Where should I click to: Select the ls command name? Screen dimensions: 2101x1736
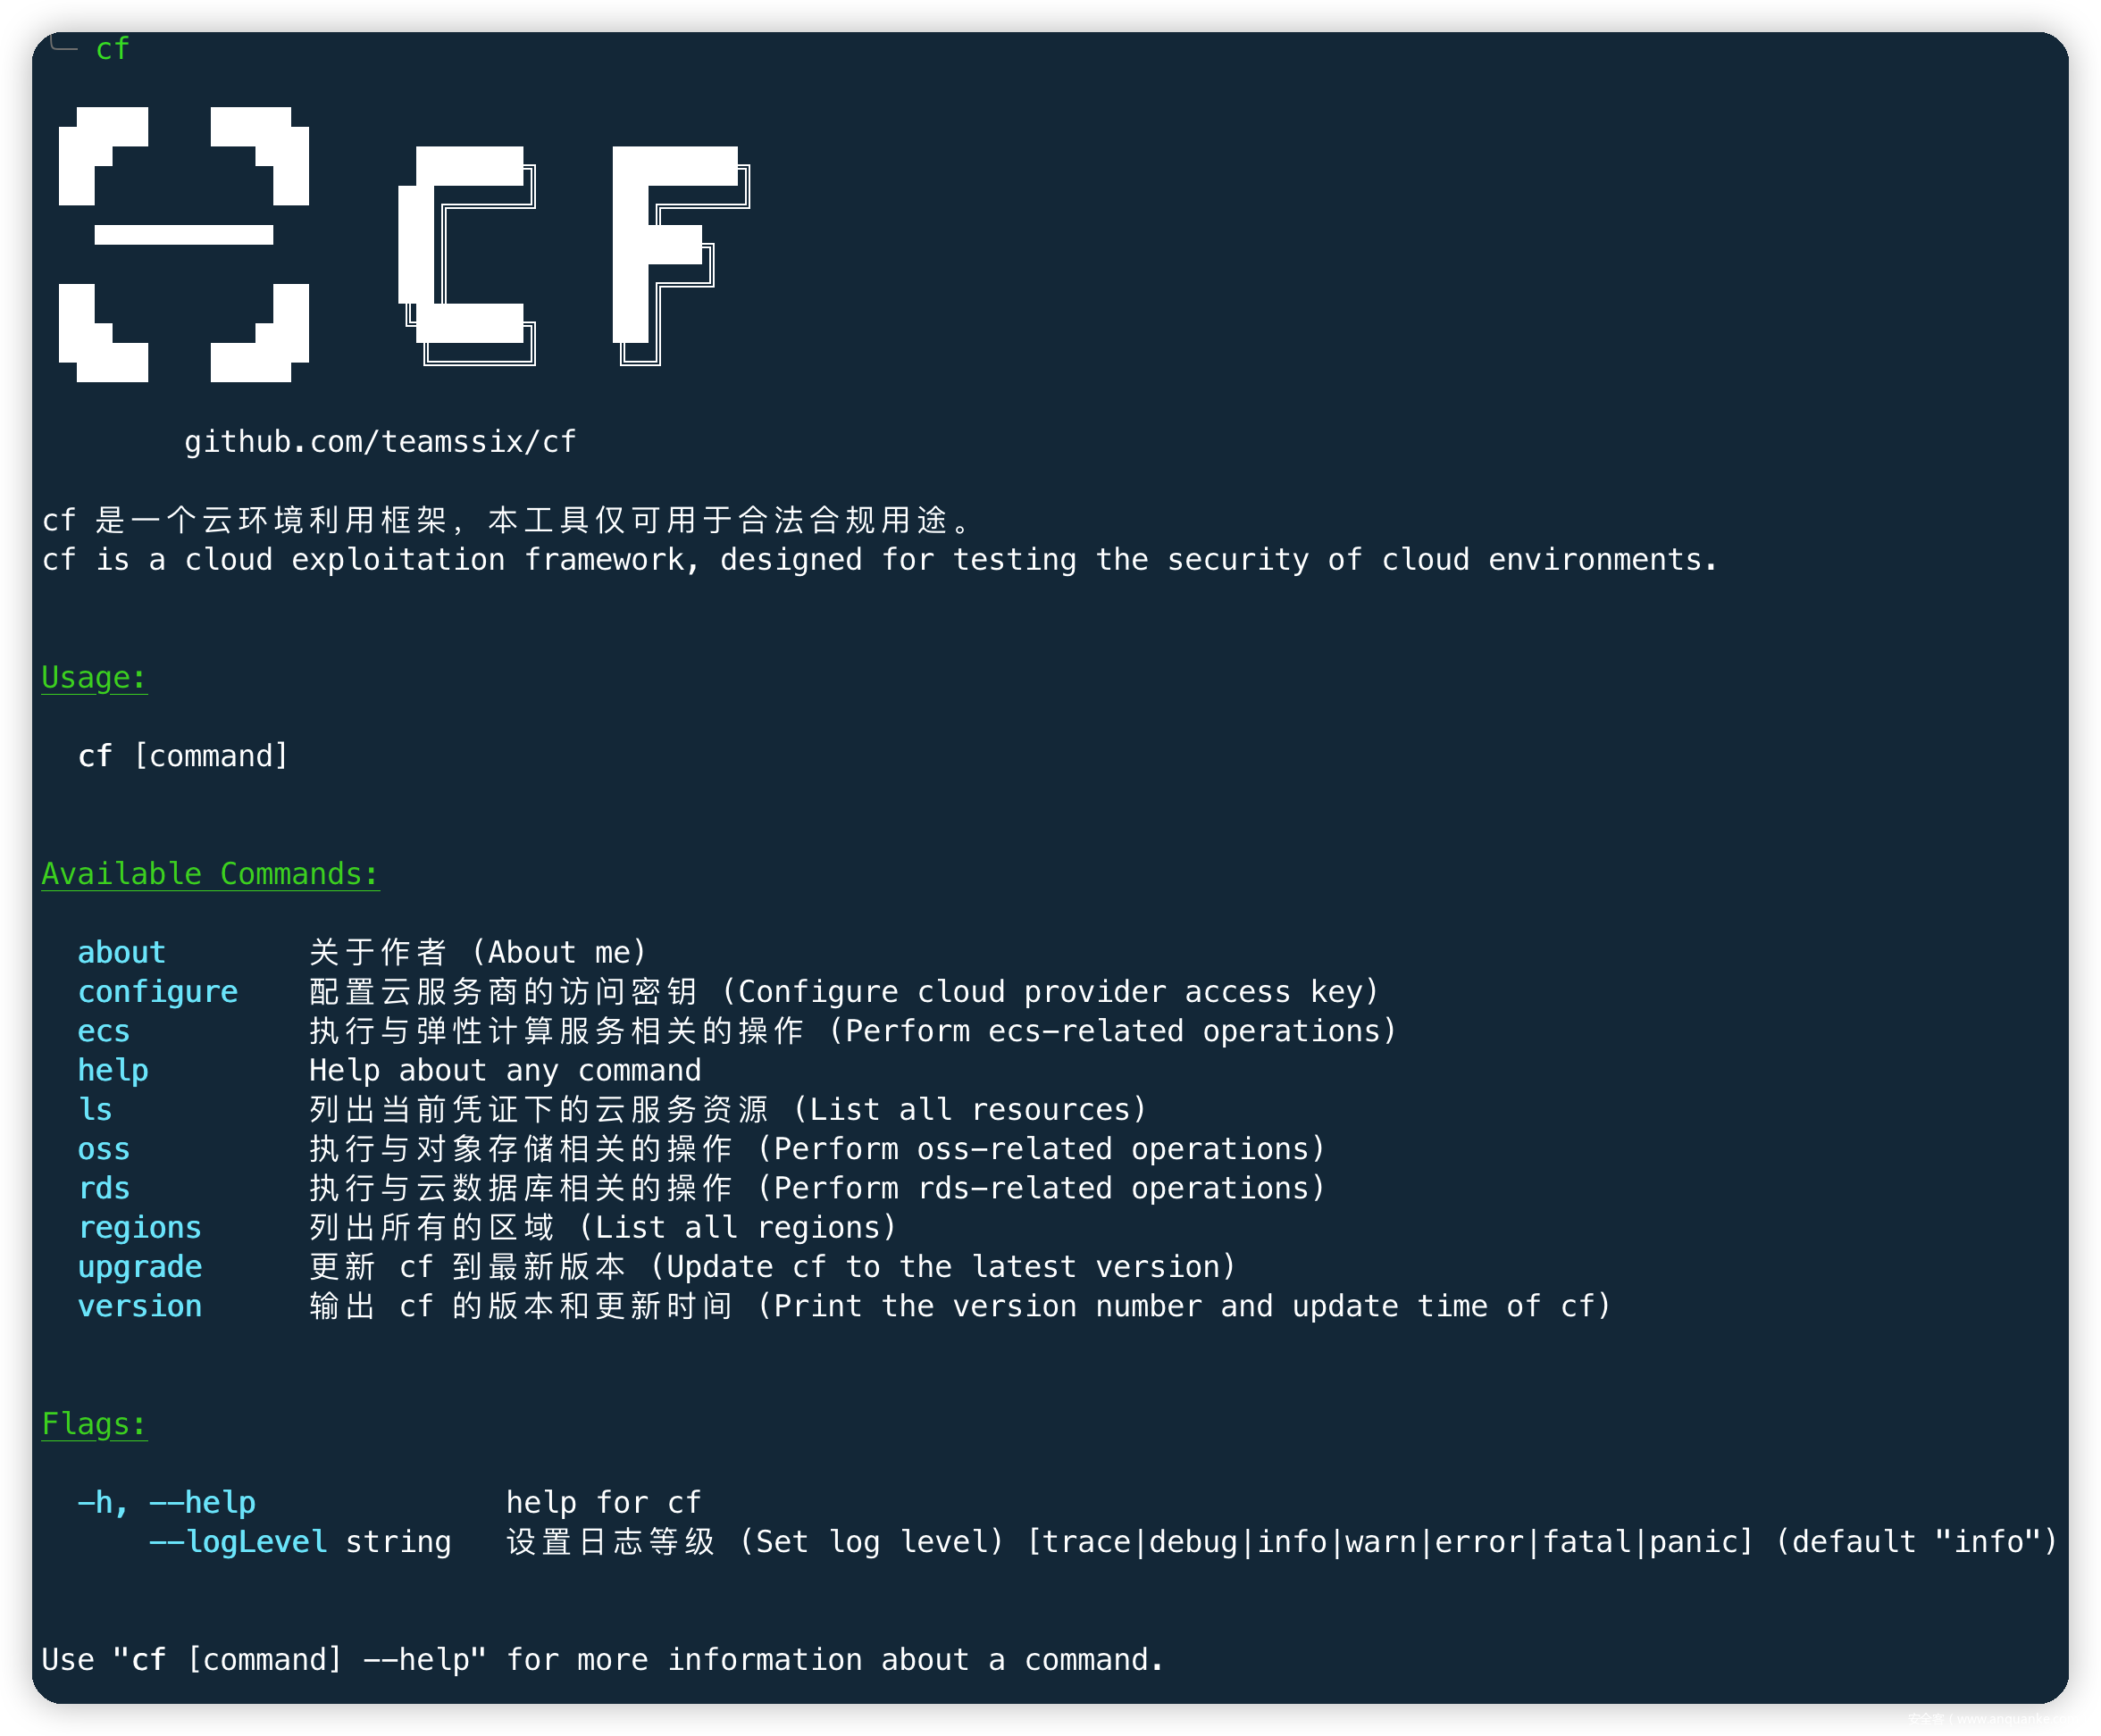pyautogui.click(x=95, y=1109)
